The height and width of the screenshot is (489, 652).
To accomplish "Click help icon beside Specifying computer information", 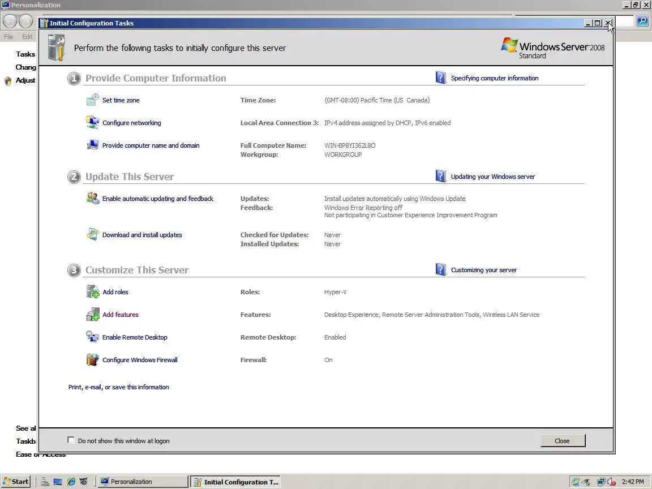I will click(441, 78).
